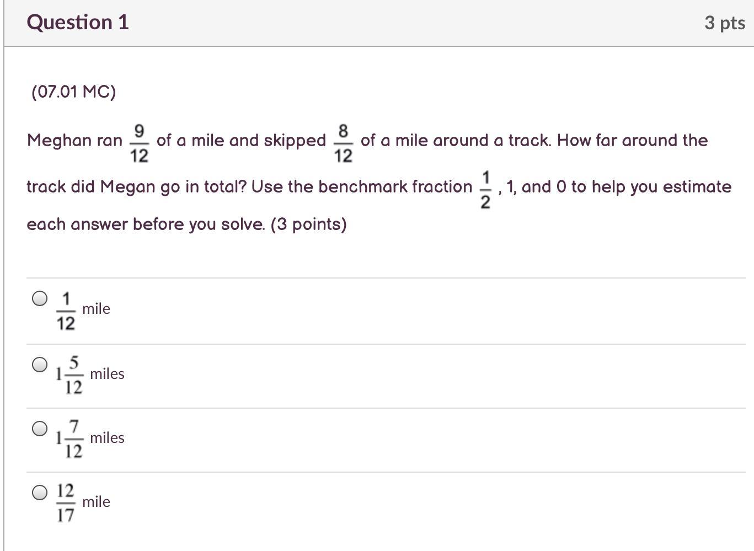The height and width of the screenshot is (551, 754).
Task: Click the mixed number 1 5/12 answer
Action: [69, 375]
